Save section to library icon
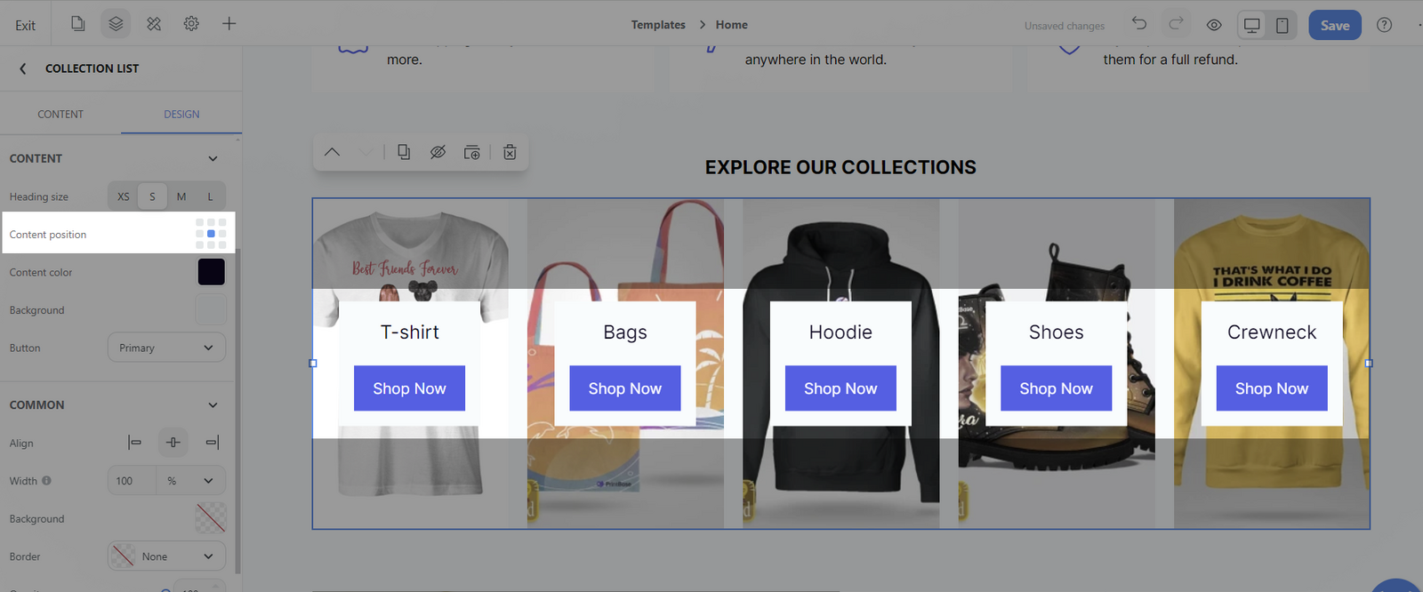The height and width of the screenshot is (592, 1423). point(472,152)
